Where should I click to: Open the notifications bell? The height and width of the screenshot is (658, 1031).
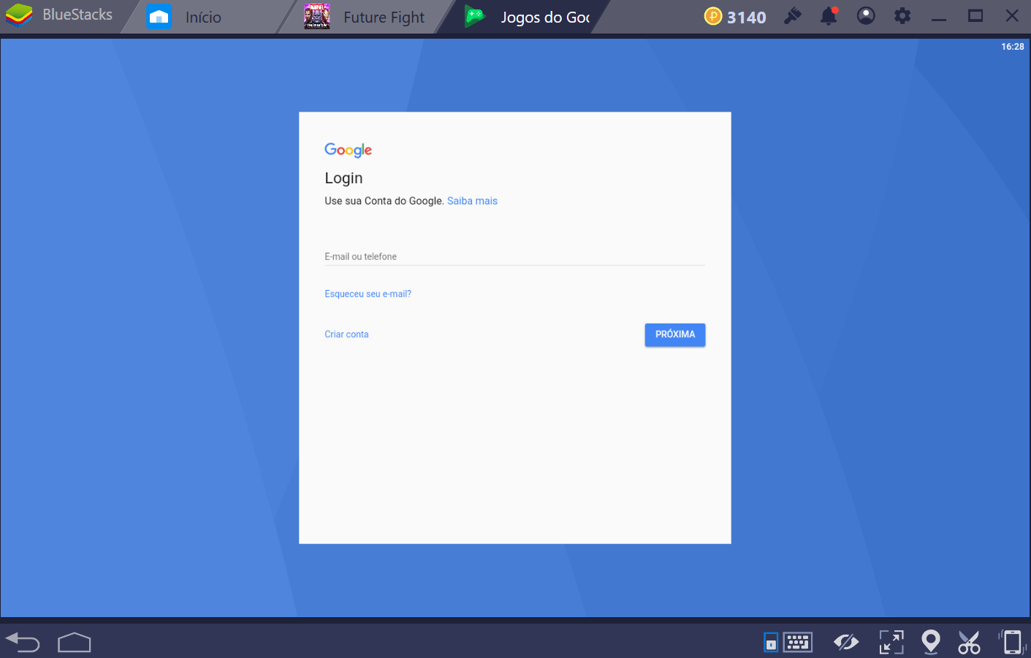click(x=829, y=15)
